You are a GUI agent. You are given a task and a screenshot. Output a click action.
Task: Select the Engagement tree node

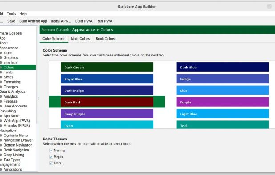10,164
